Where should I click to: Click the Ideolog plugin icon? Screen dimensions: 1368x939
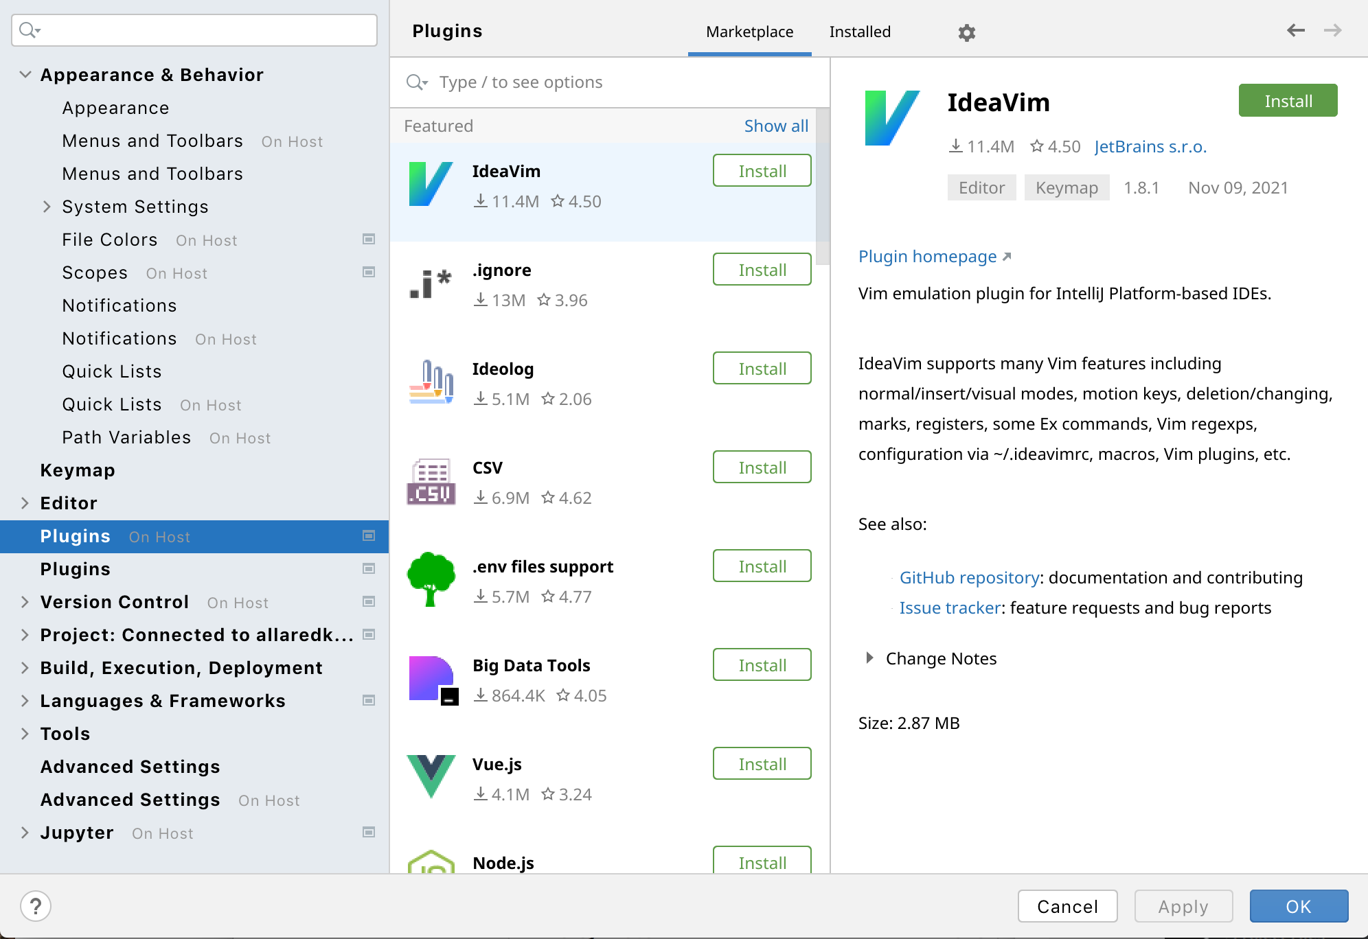click(x=431, y=381)
